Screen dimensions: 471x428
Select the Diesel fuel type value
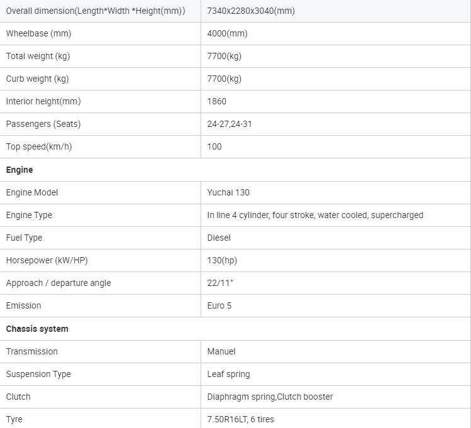click(219, 238)
